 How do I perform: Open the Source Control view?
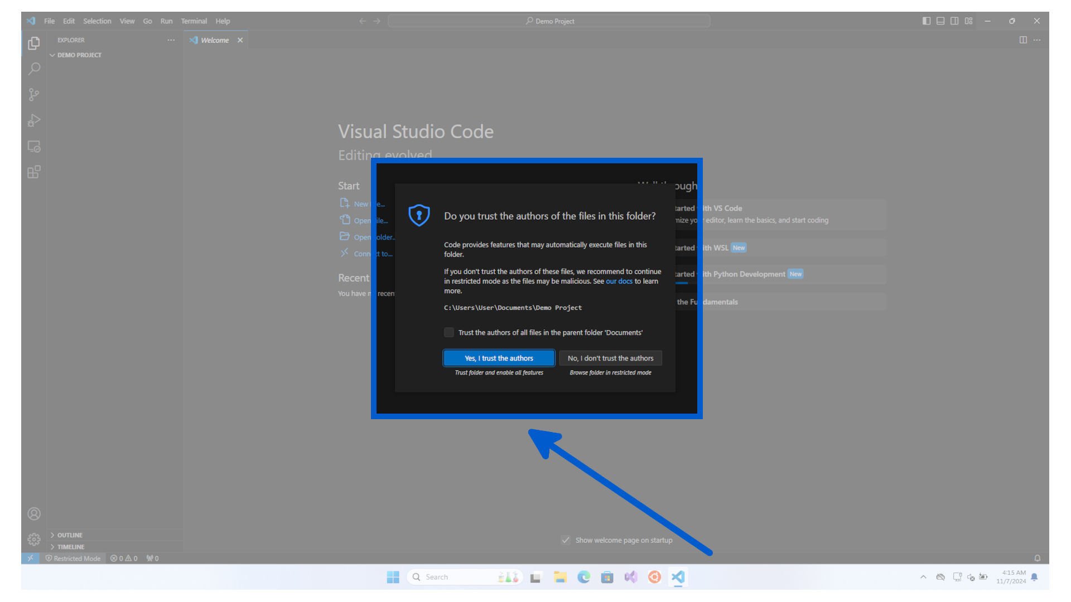point(34,94)
